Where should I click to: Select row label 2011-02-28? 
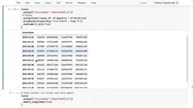(x=28, y=46)
